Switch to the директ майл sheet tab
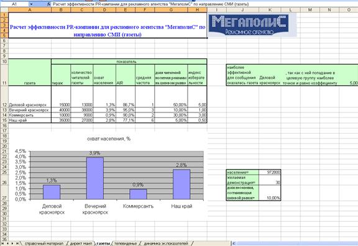This screenshot has height=246, width=358. [81, 244]
